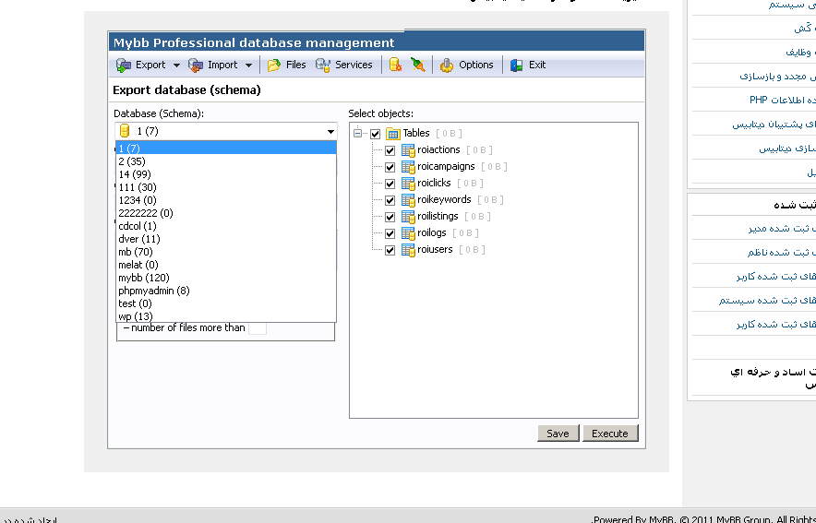Uncheck the root Tables checkbox
The image size is (816, 523).
pos(375,134)
